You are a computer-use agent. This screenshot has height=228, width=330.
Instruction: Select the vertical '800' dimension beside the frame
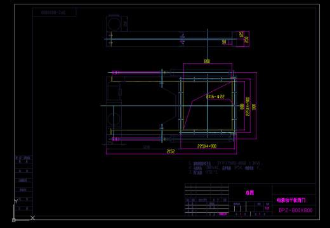242,106
